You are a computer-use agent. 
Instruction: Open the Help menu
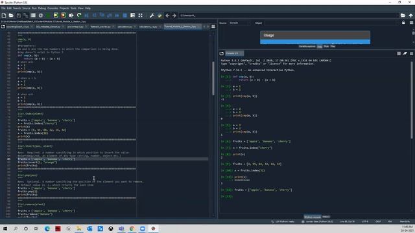coord(88,8)
